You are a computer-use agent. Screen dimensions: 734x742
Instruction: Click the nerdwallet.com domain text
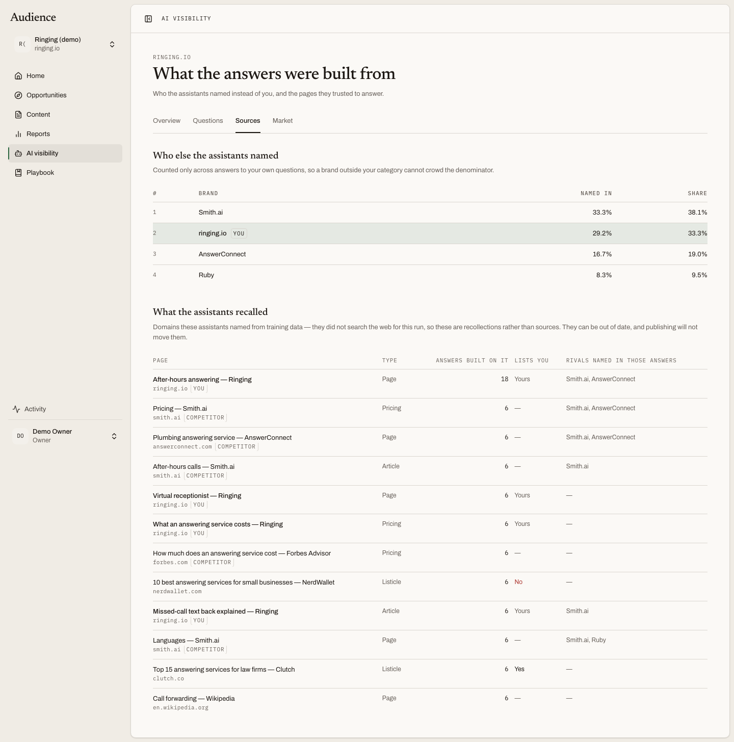click(177, 592)
